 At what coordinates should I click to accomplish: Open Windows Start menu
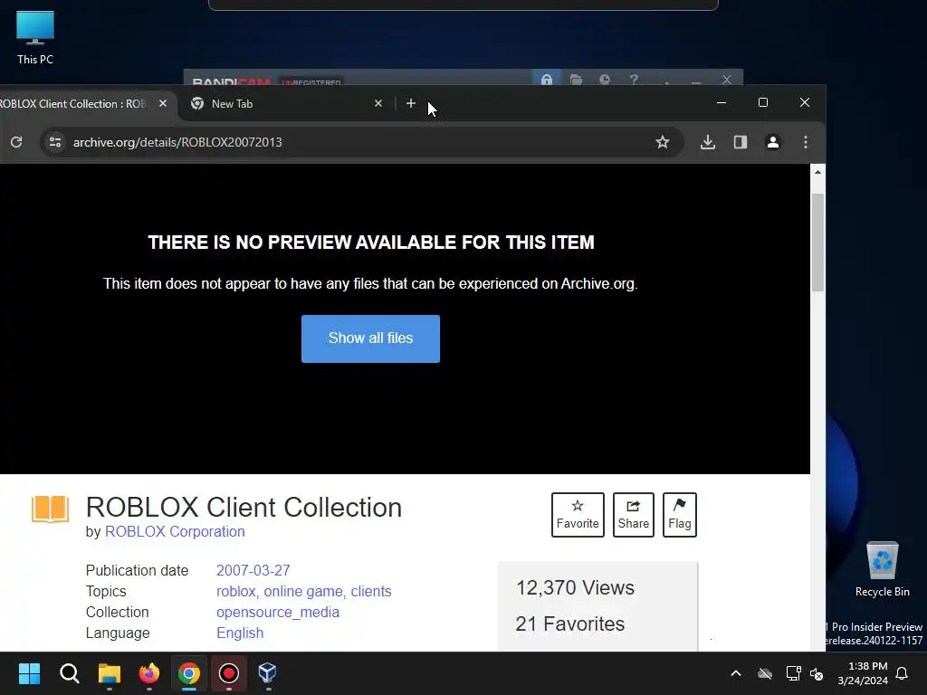[x=29, y=673]
